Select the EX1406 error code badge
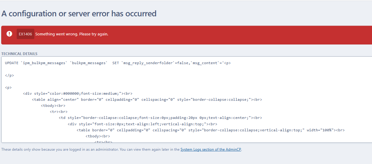Image resolution: width=372 pixels, height=164 pixels. coord(25,34)
